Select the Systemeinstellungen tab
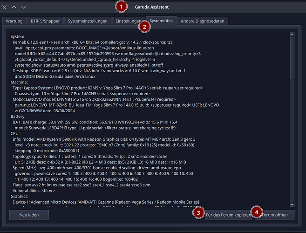Screen dimensions: 306x233 point(88,21)
